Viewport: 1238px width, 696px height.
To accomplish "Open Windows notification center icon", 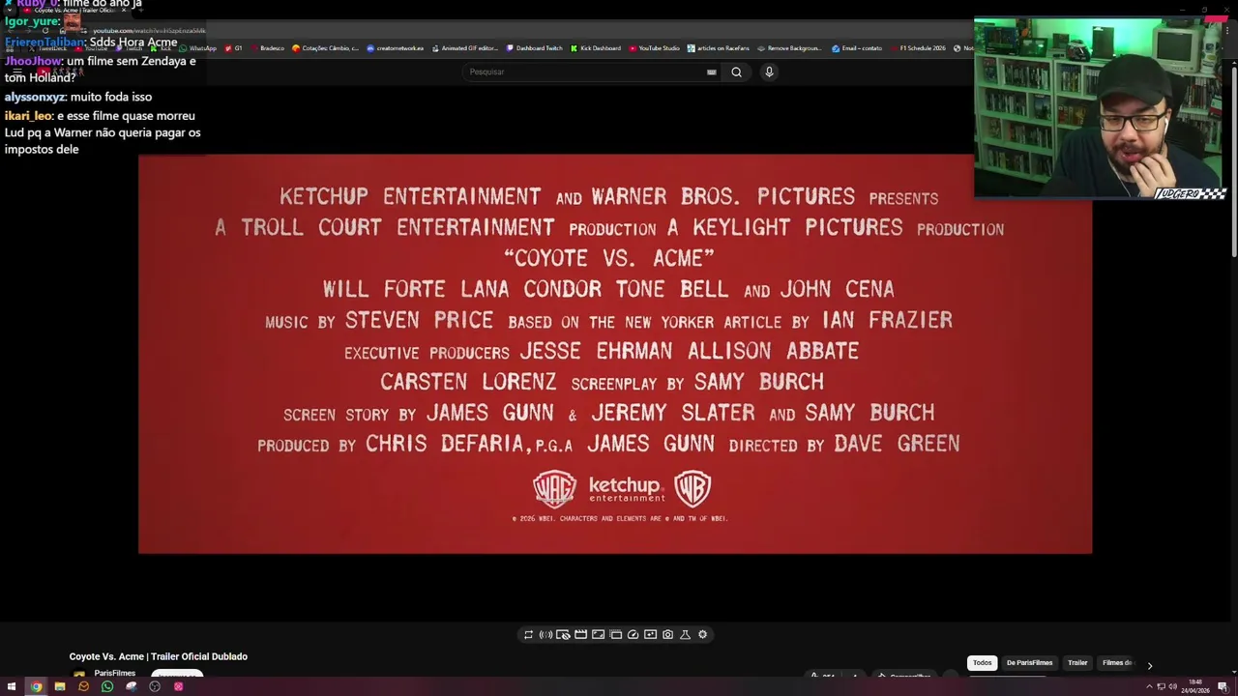I will pyautogui.click(x=1224, y=686).
